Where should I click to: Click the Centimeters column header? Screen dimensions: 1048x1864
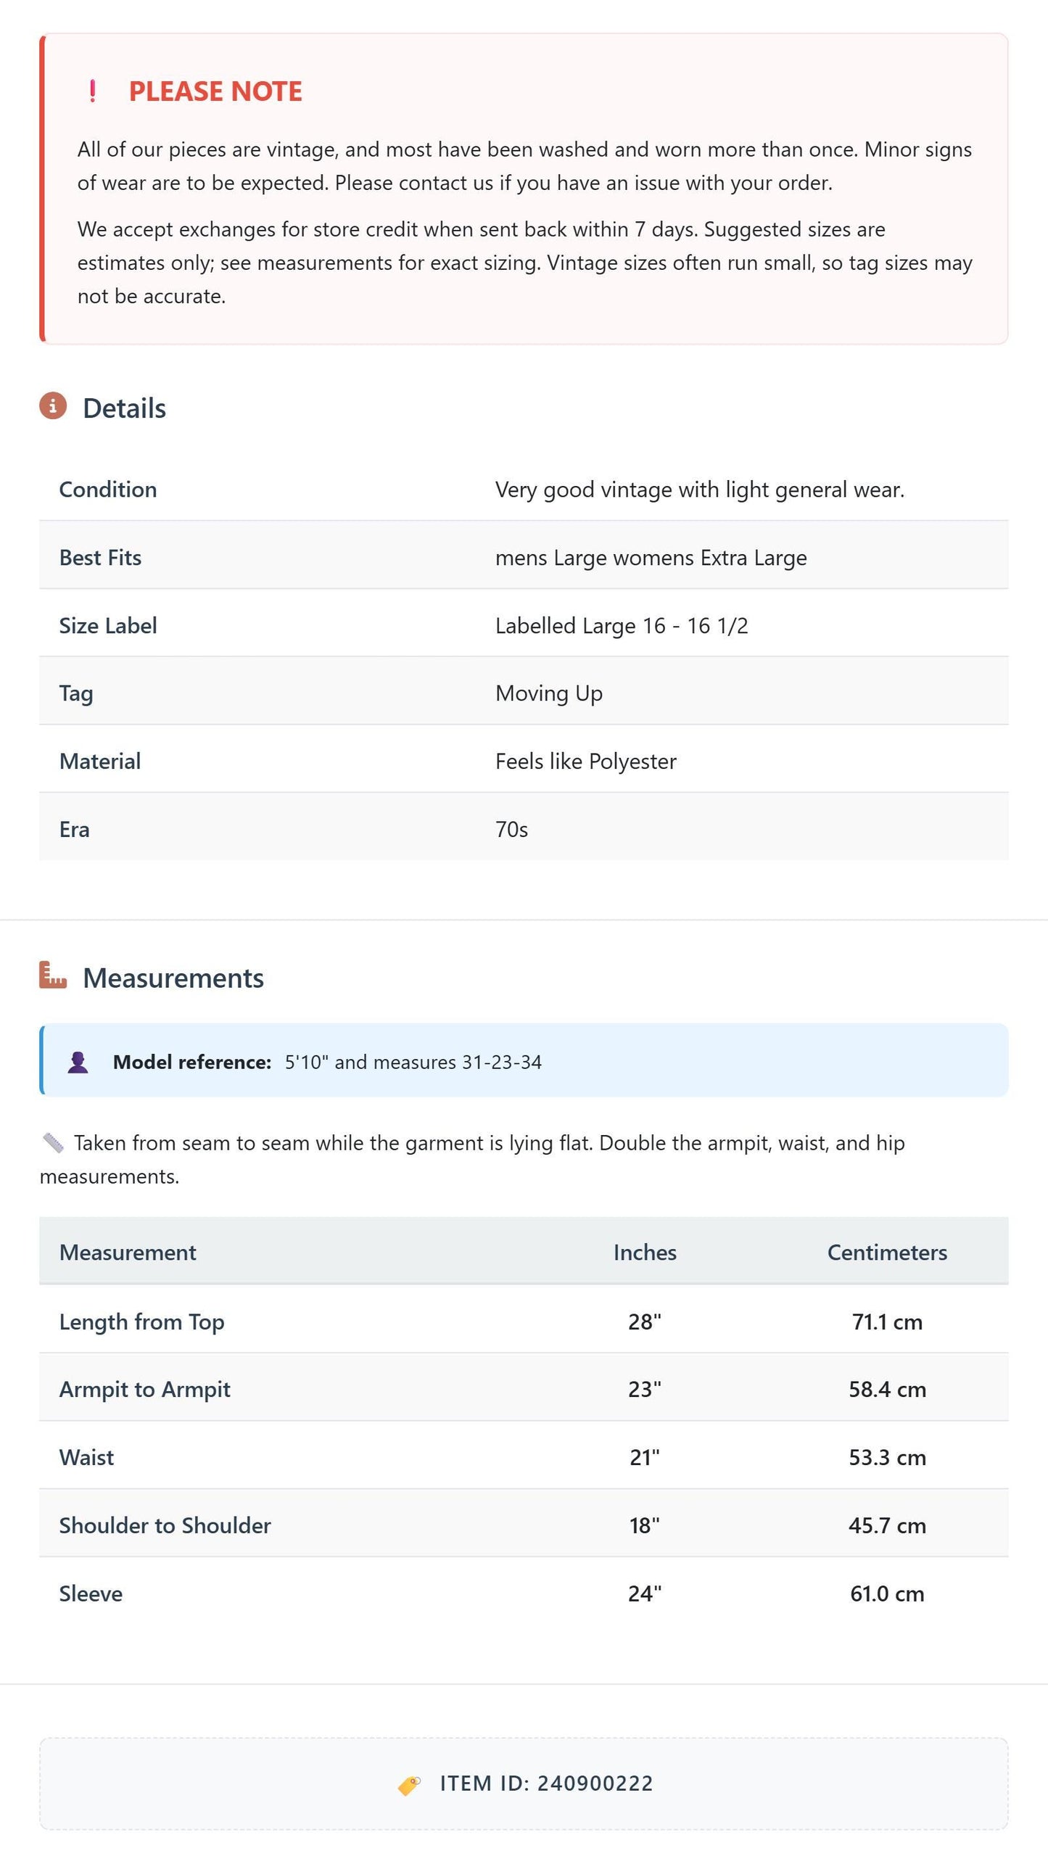pyautogui.click(x=887, y=1253)
